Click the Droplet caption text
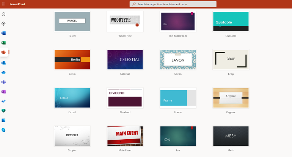Viewport: 292px width, 157px height. tap(72, 150)
